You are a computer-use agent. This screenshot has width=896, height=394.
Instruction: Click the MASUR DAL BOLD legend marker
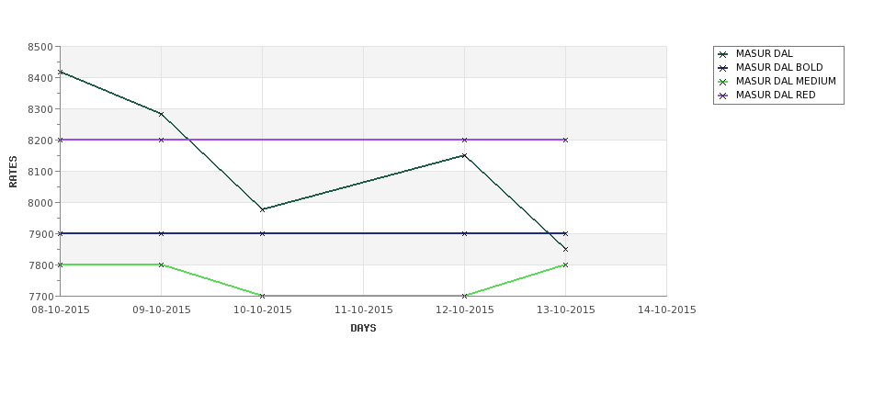point(723,68)
